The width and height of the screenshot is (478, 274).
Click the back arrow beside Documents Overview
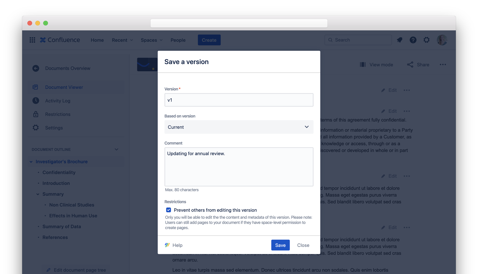pyautogui.click(x=36, y=68)
